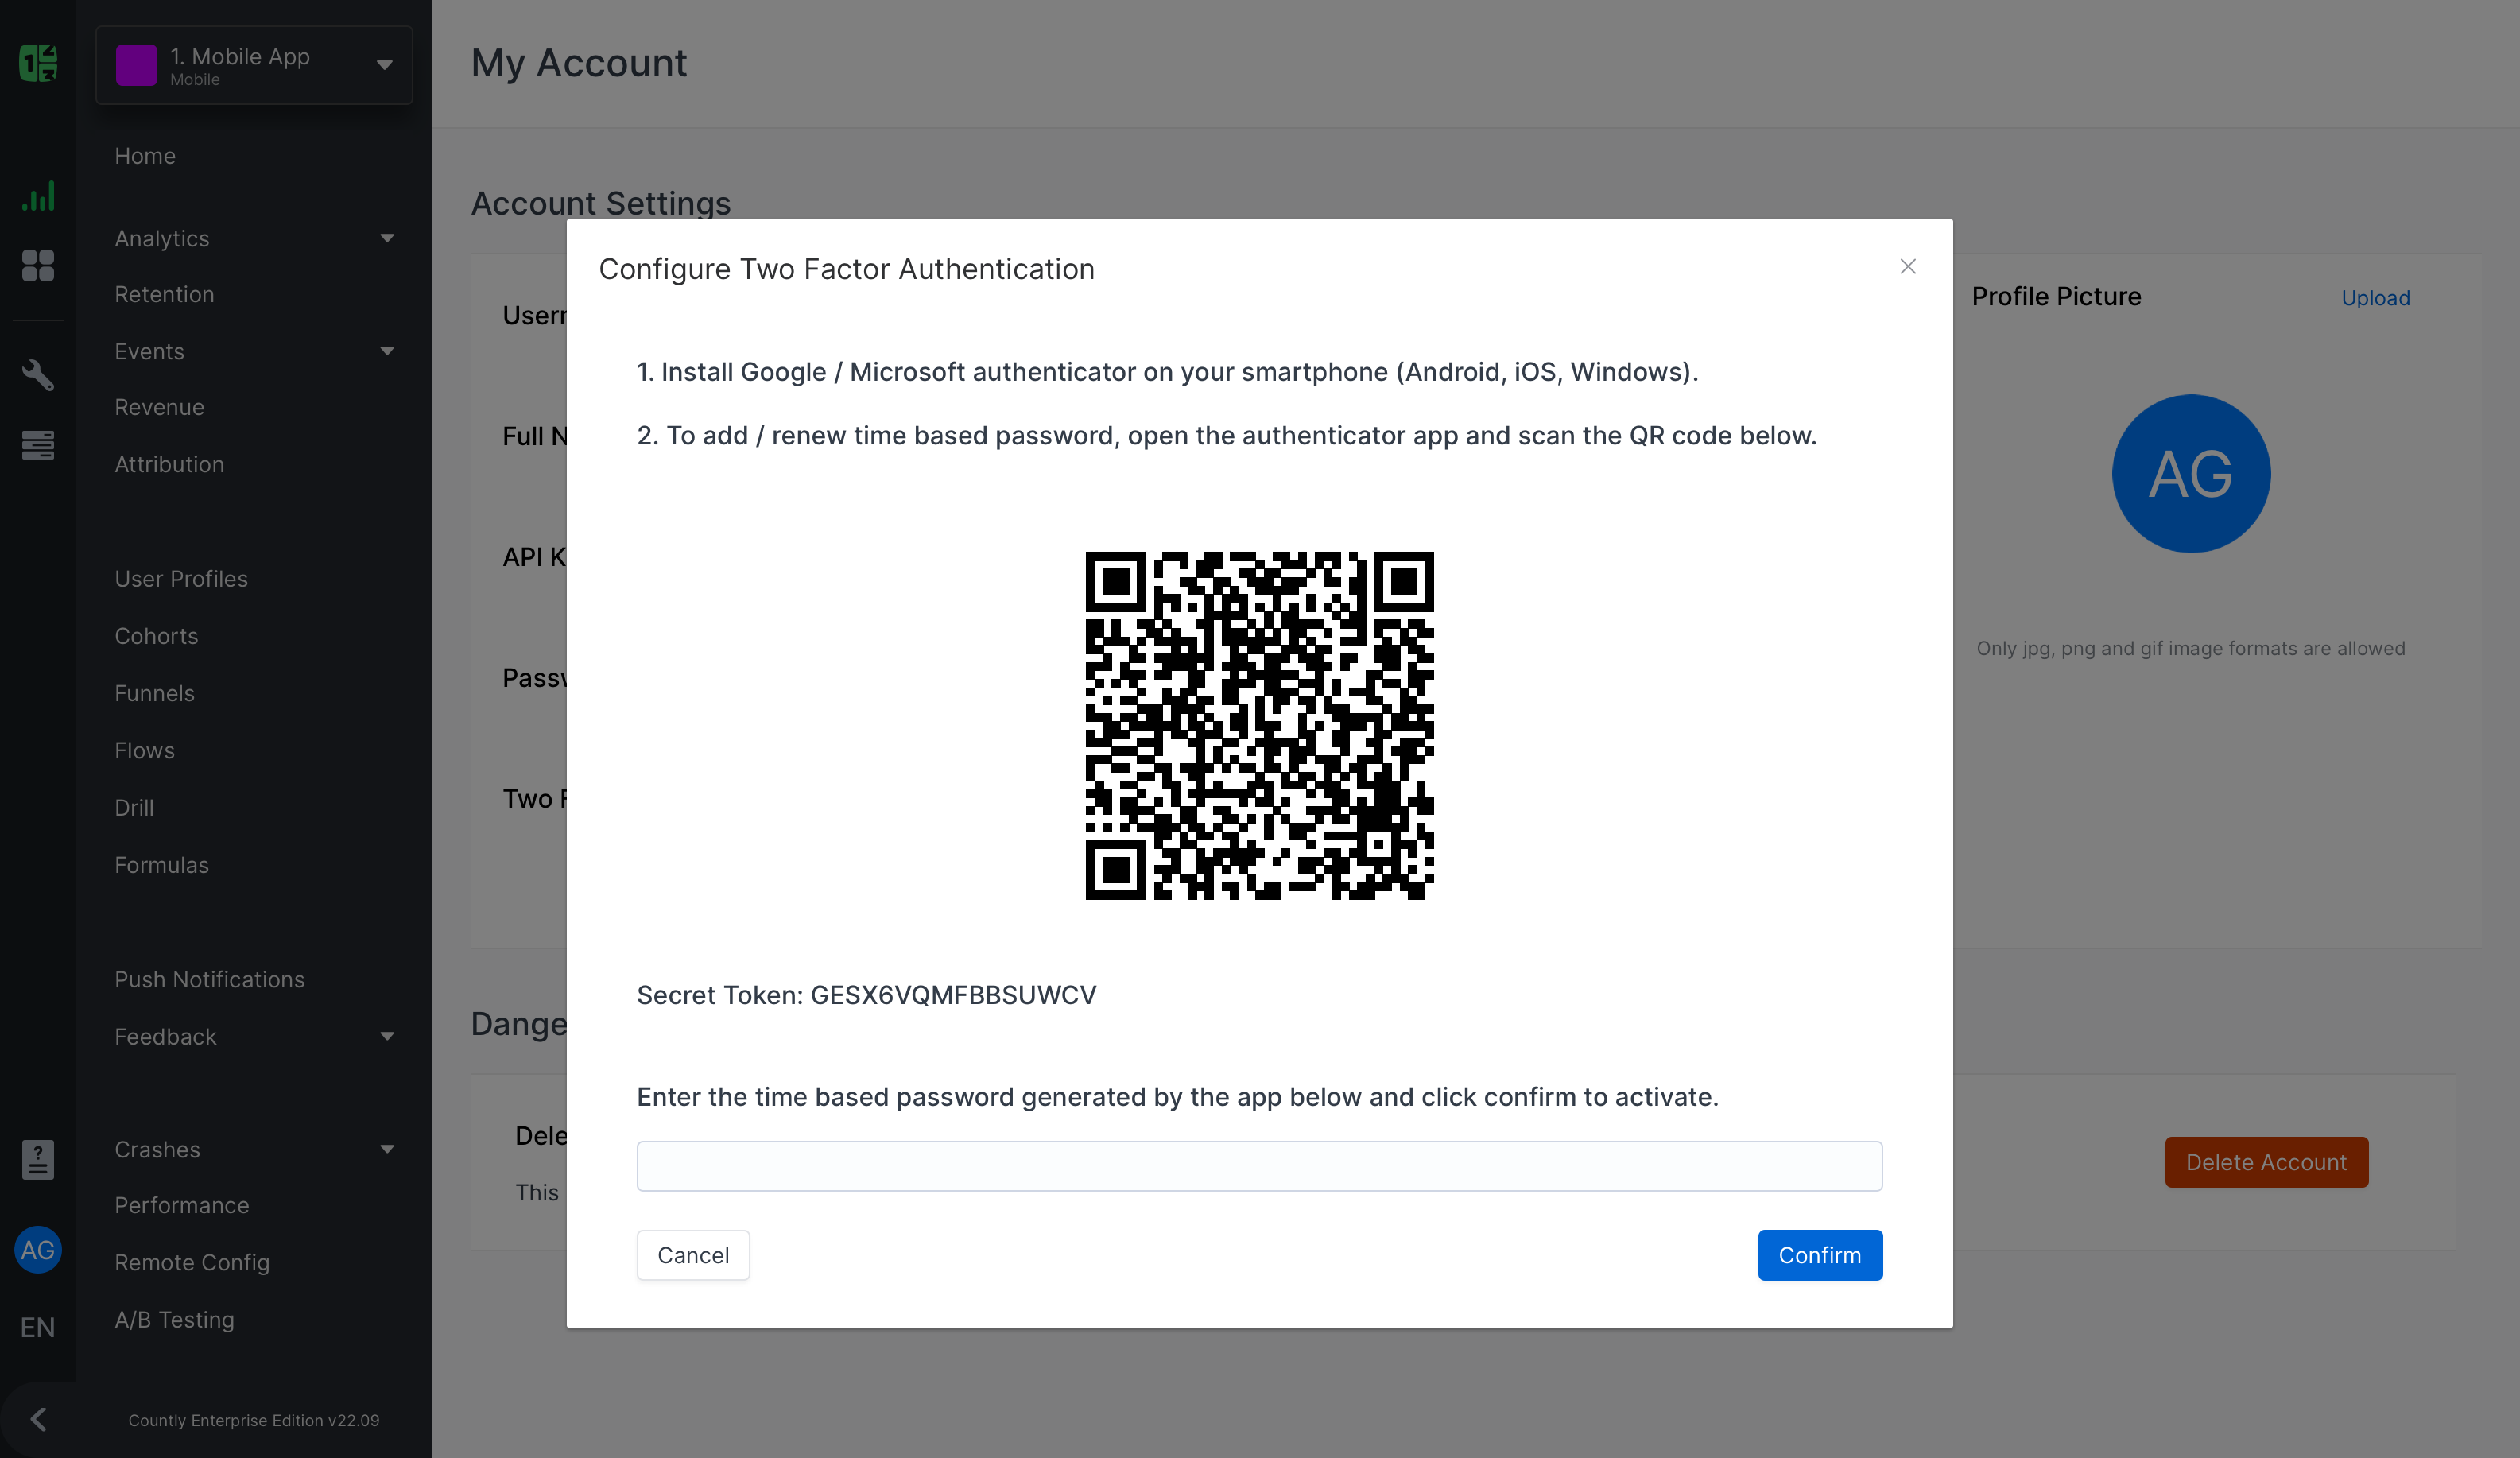Click the Confirm button
Image resolution: width=2520 pixels, height=1458 pixels.
click(x=1820, y=1255)
